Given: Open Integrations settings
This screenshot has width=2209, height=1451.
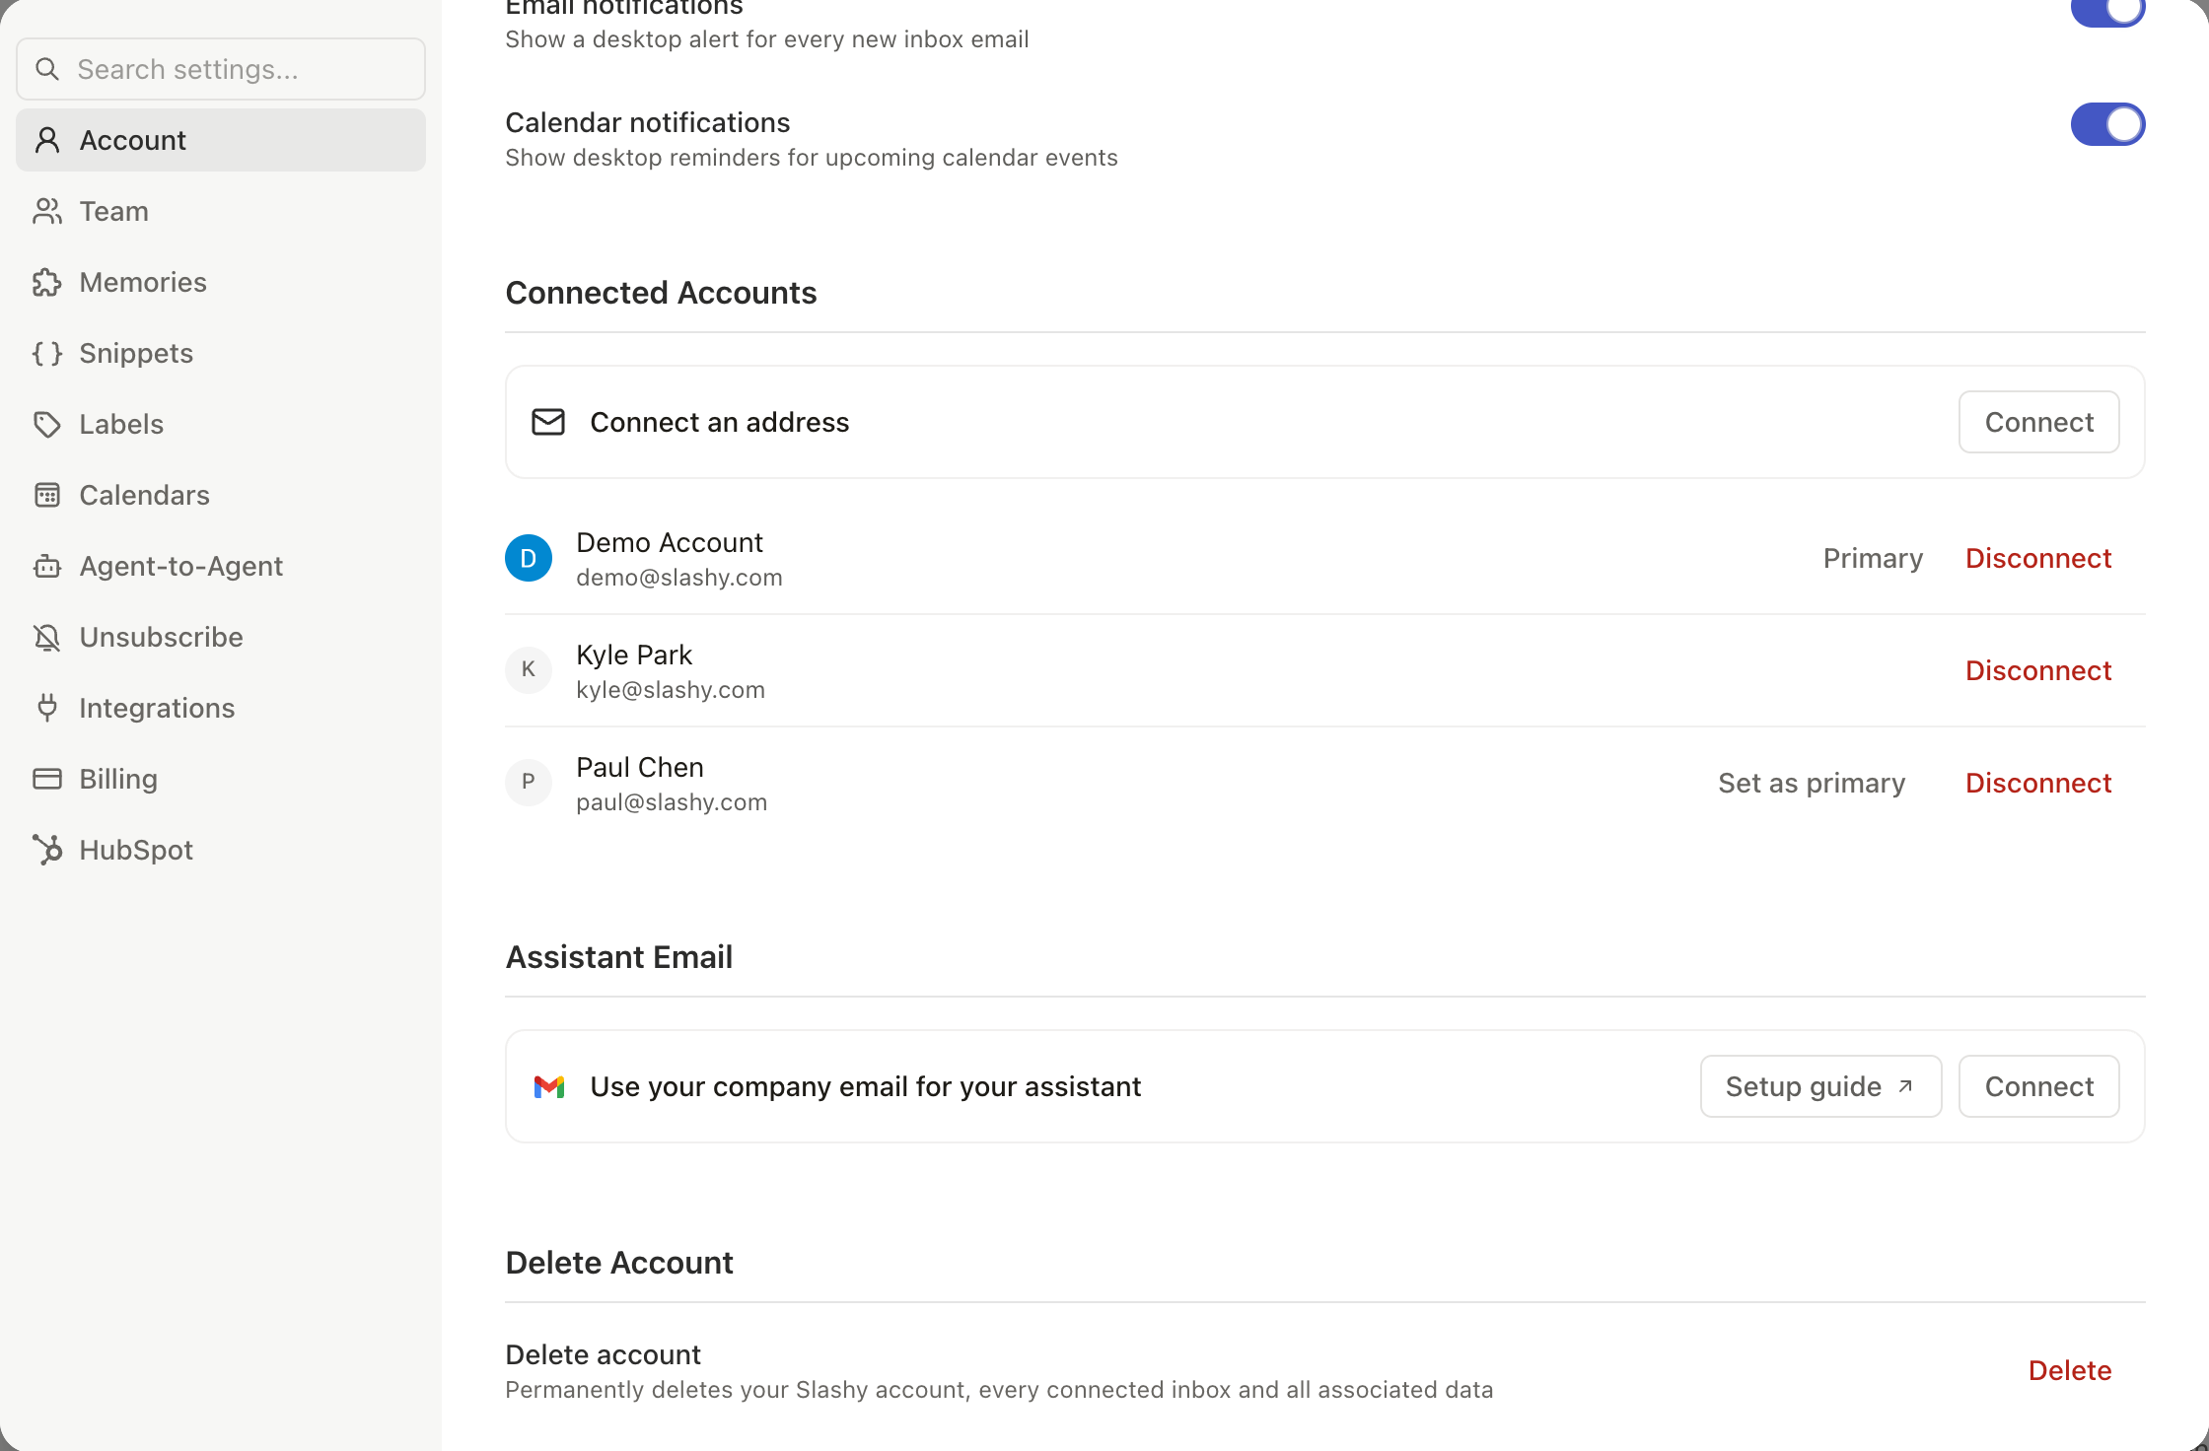Looking at the screenshot, I should click(x=221, y=708).
